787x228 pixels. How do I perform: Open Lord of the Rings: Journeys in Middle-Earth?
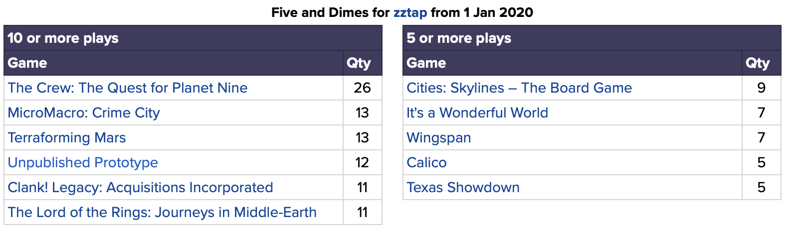pyautogui.click(x=162, y=213)
